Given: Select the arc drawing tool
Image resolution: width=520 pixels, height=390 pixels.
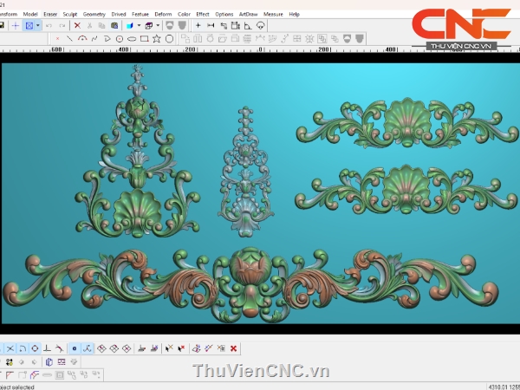Looking at the screenshot, I should pos(83,38).
